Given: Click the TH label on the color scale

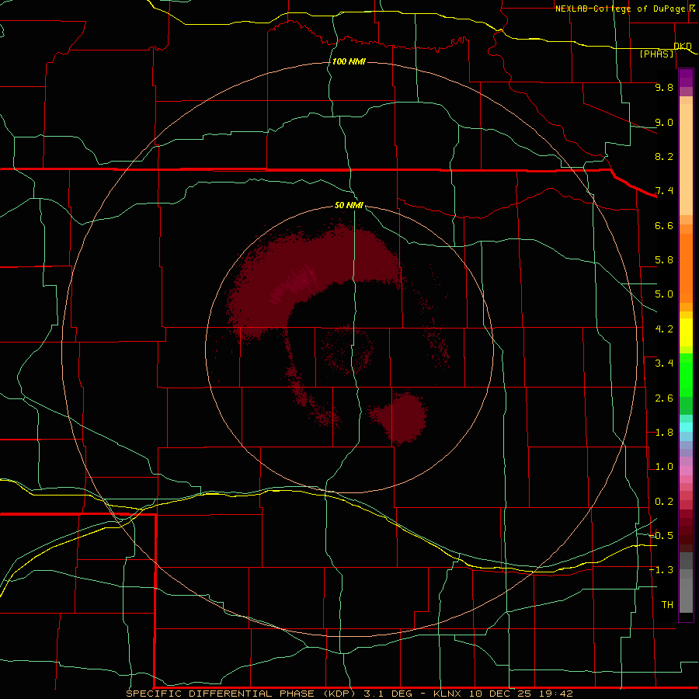Looking at the screenshot, I should pos(667,605).
